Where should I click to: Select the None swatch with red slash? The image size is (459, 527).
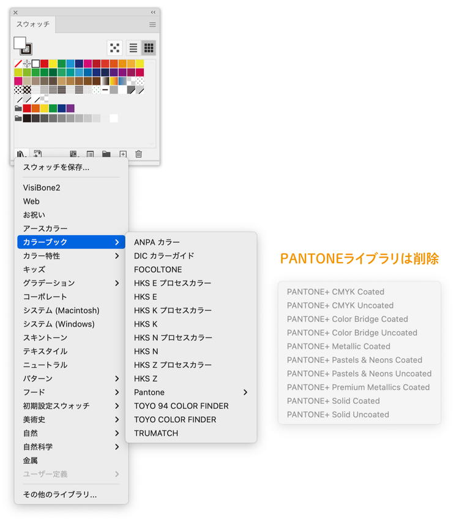(18, 64)
